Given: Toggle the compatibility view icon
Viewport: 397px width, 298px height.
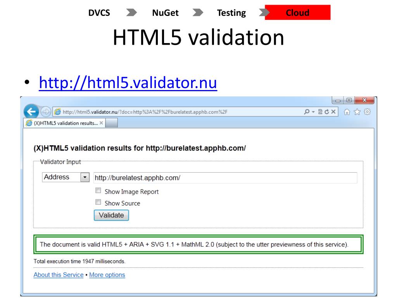Looking at the screenshot, I should pos(320,112).
